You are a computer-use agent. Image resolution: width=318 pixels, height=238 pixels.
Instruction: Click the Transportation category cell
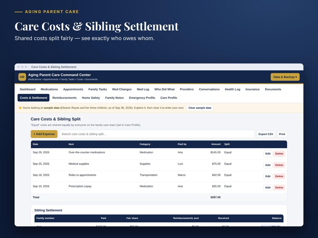point(149,175)
